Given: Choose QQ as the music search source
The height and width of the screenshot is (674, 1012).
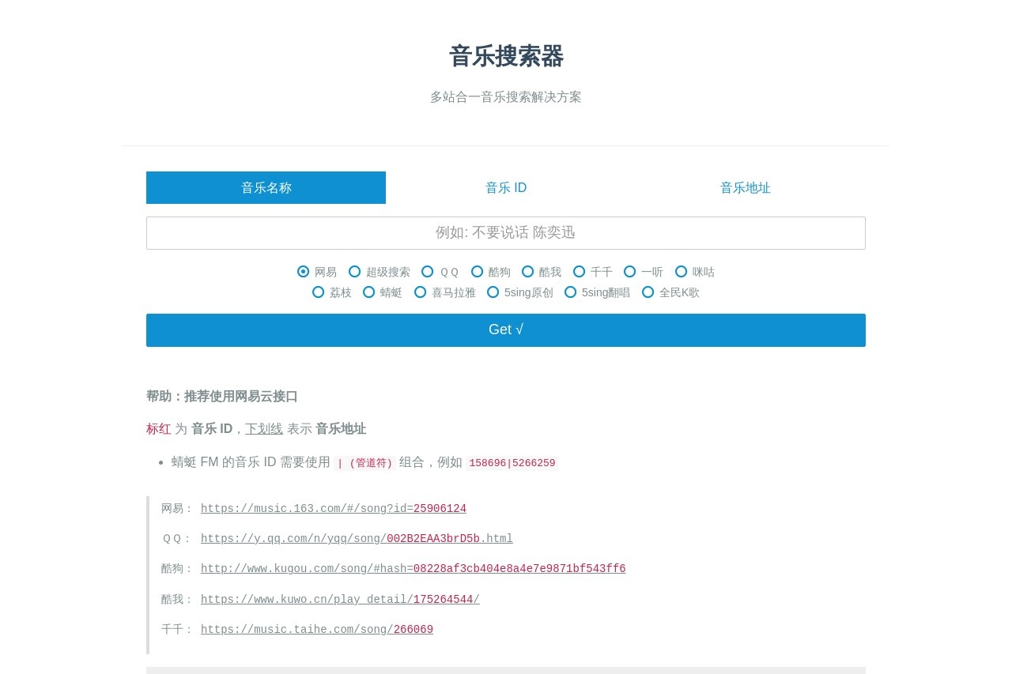Looking at the screenshot, I should tap(428, 272).
